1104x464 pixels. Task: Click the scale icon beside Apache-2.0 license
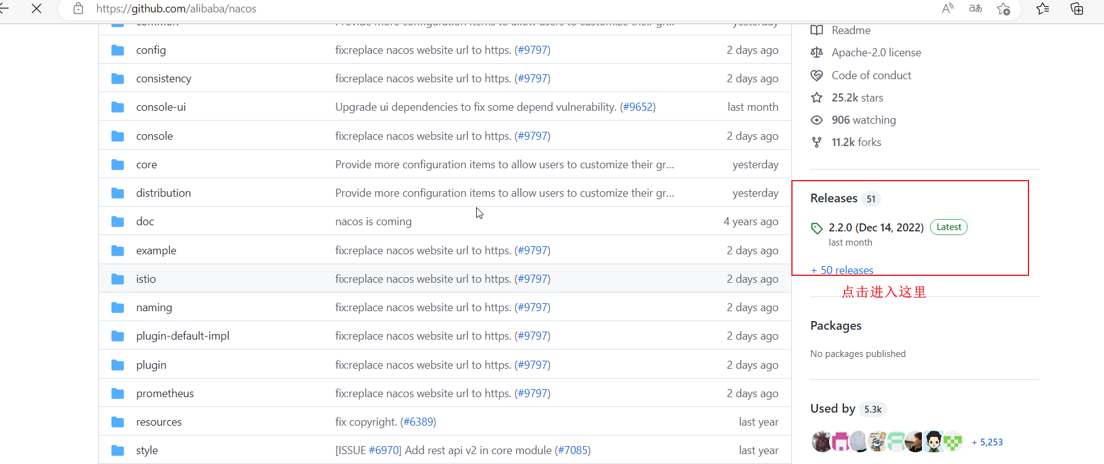[x=817, y=53]
